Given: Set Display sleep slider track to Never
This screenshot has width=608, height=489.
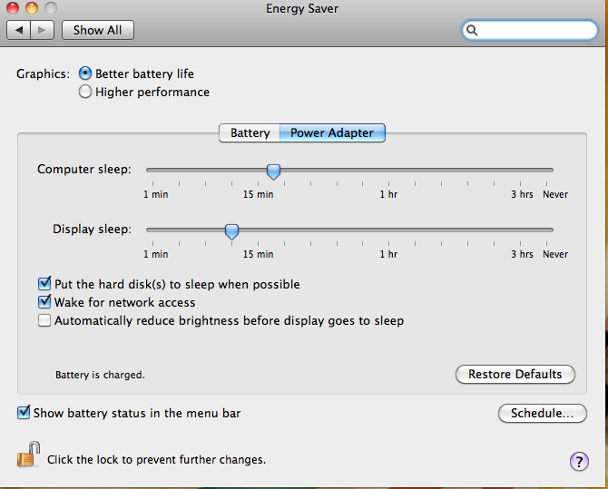Looking at the screenshot, I should [546, 230].
